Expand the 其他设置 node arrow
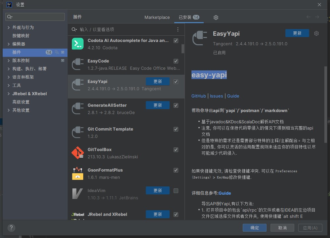 (x=8, y=110)
